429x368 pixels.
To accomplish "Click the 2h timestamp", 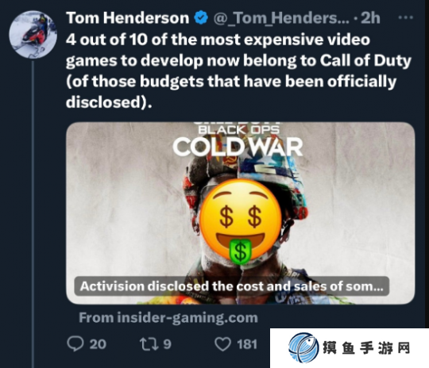I will (x=370, y=18).
